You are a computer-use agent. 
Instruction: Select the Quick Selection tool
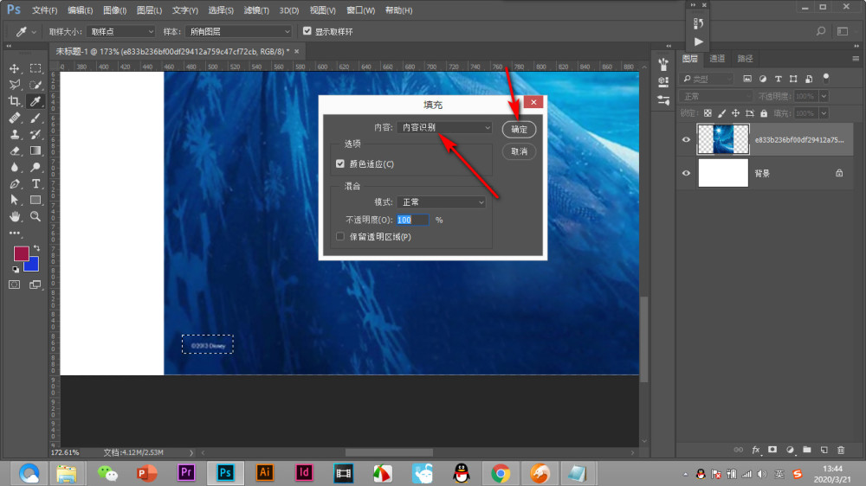[36, 85]
